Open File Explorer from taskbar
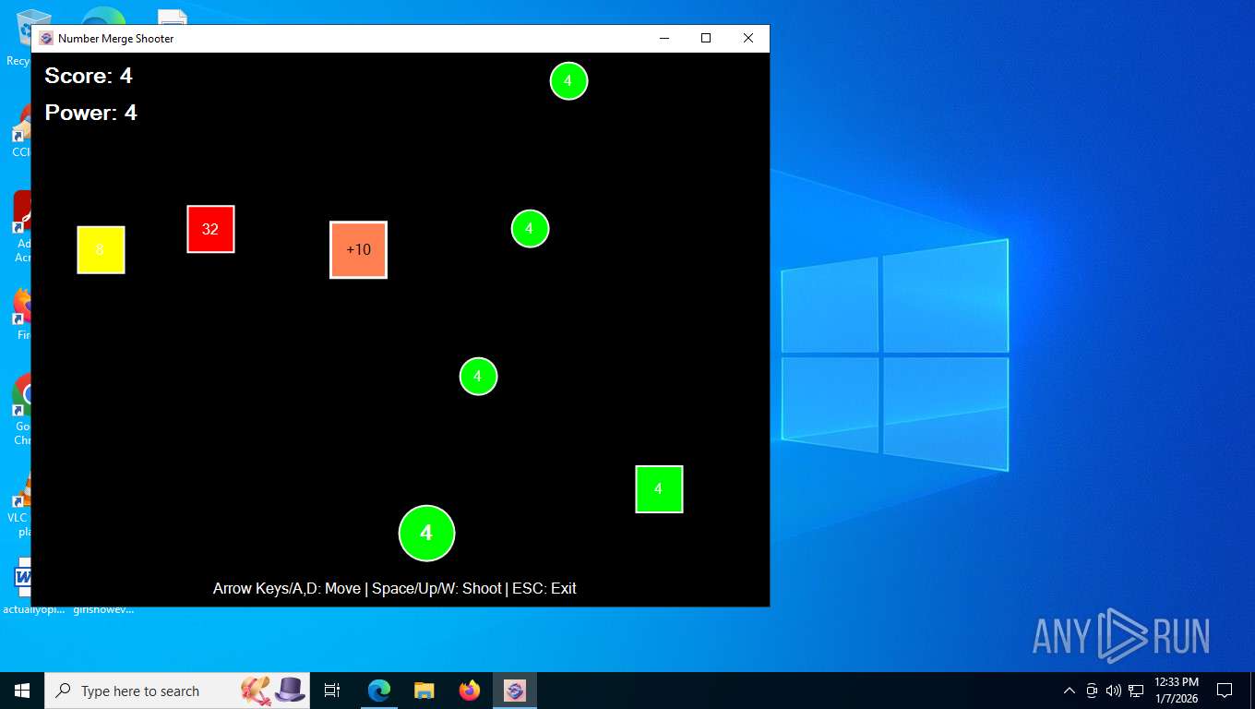Viewport: 1255px width, 709px height. click(424, 691)
